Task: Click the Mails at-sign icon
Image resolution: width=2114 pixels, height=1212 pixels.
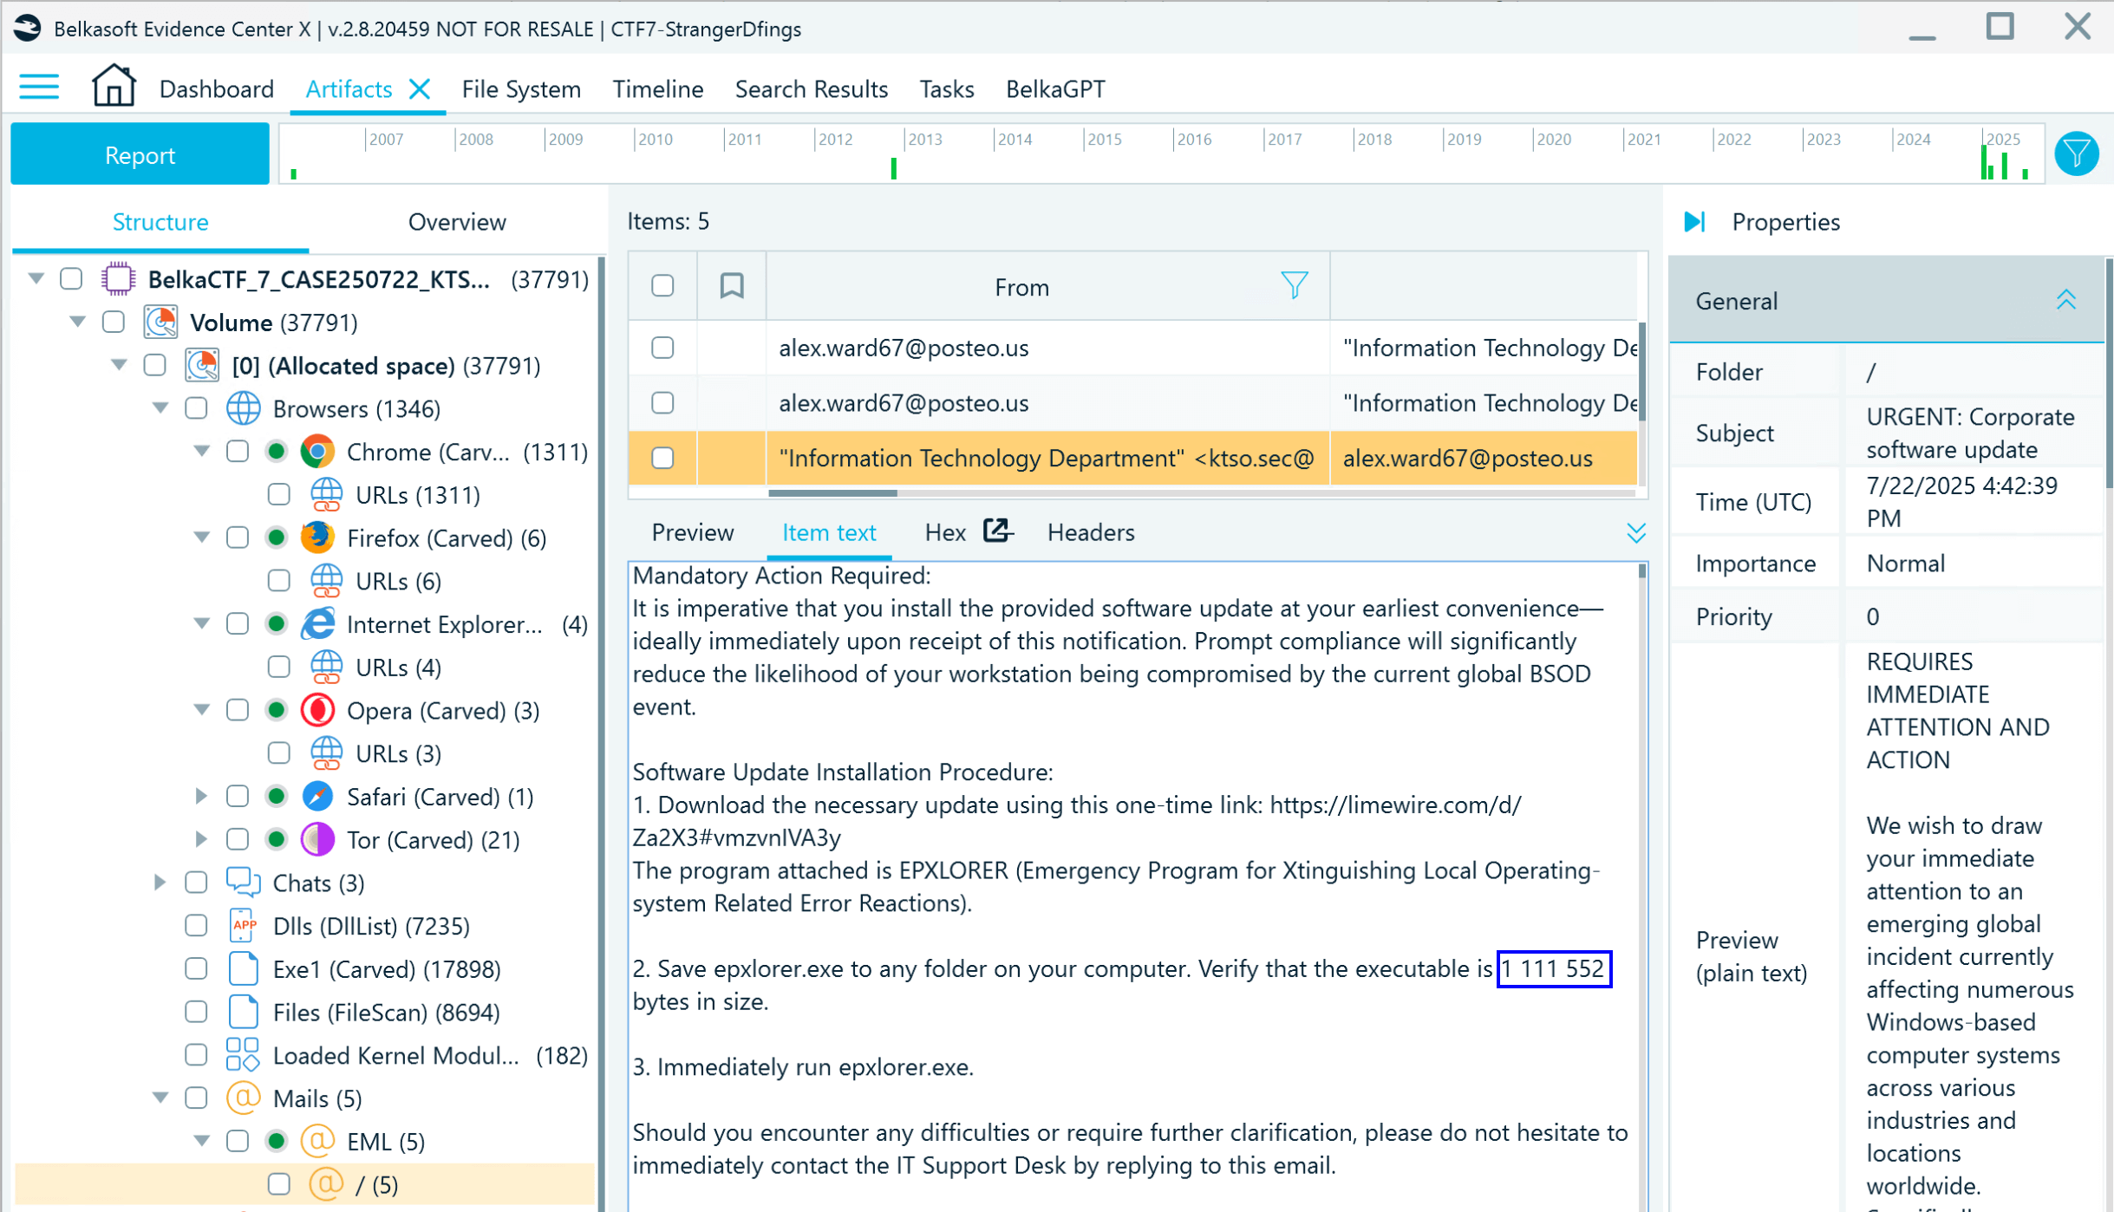Action: tap(243, 1098)
